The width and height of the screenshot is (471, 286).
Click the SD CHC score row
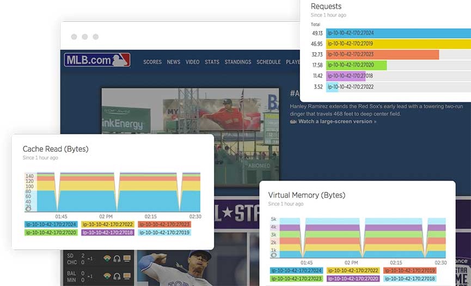(x=98, y=259)
